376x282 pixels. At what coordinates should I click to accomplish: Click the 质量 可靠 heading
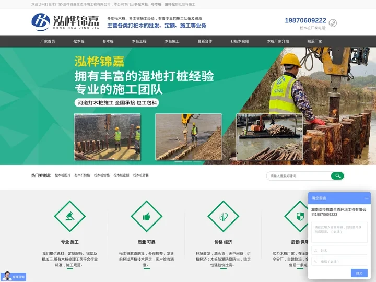(147, 242)
